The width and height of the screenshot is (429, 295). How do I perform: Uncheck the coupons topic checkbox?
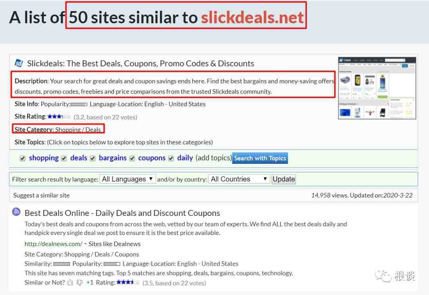(x=132, y=158)
